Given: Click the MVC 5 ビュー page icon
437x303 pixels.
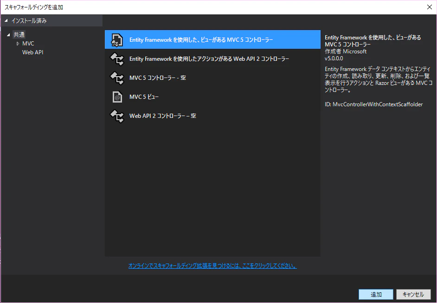Looking at the screenshot, I should pyautogui.click(x=117, y=97).
